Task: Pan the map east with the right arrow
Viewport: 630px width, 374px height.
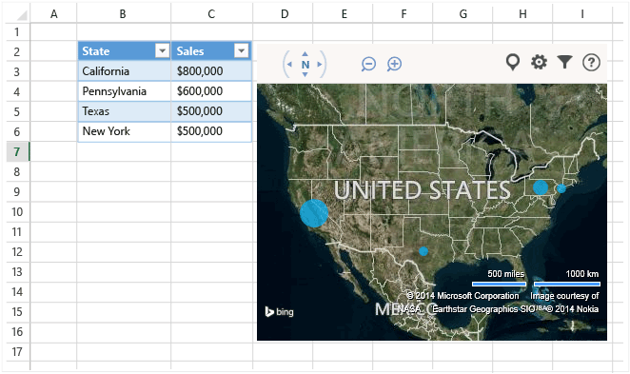Action: [320, 65]
